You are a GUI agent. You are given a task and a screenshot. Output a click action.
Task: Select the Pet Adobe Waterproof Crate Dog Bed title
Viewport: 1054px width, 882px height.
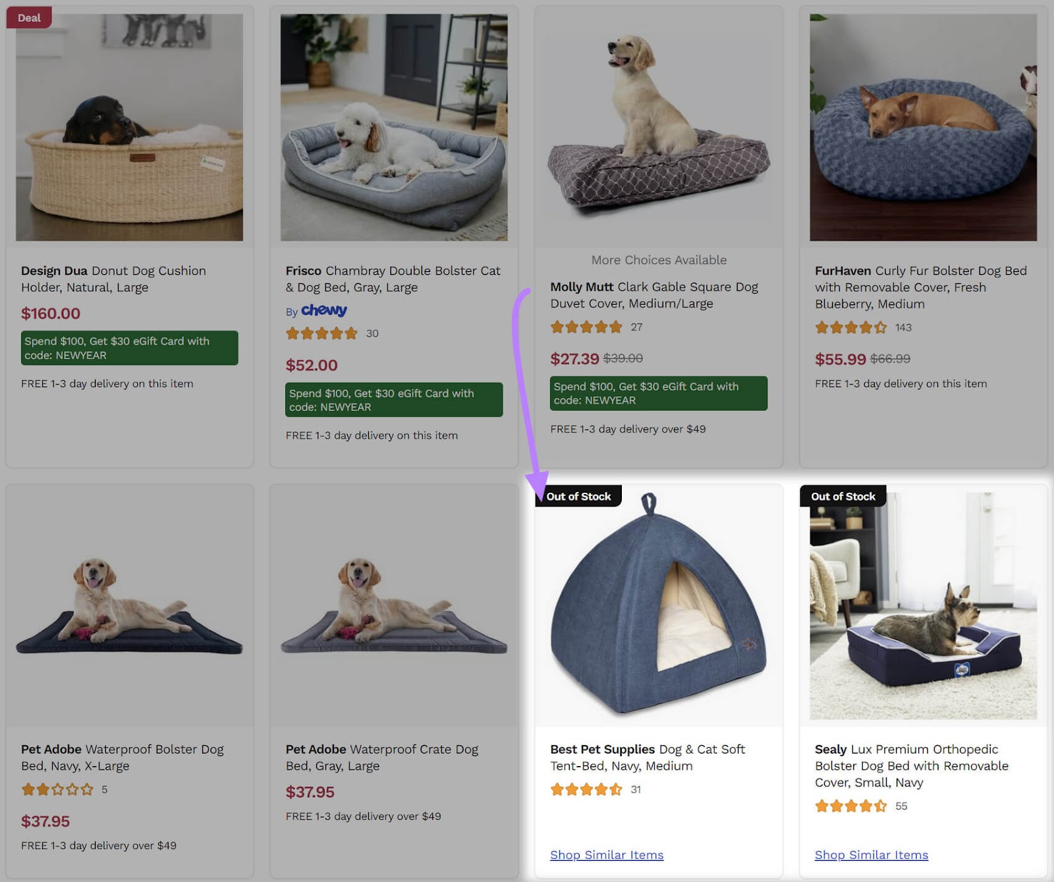point(381,758)
